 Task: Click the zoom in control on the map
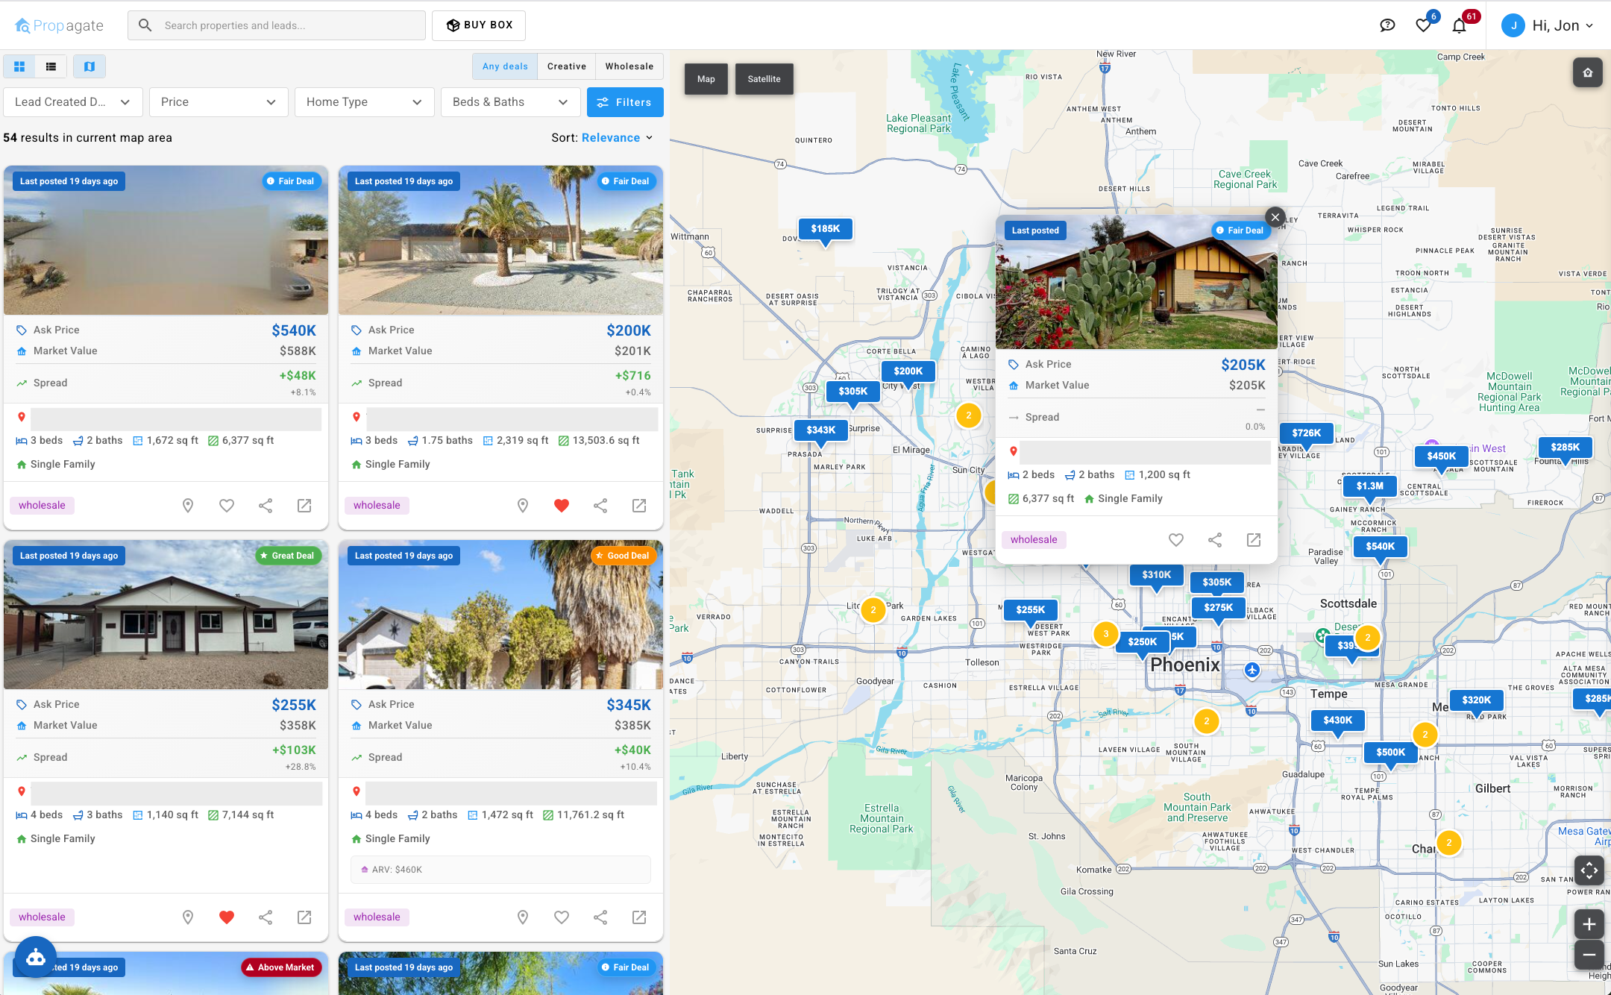pos(1589,923)
